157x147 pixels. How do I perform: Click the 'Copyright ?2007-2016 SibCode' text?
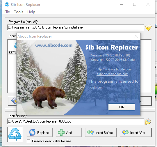[x=113, y=60]
